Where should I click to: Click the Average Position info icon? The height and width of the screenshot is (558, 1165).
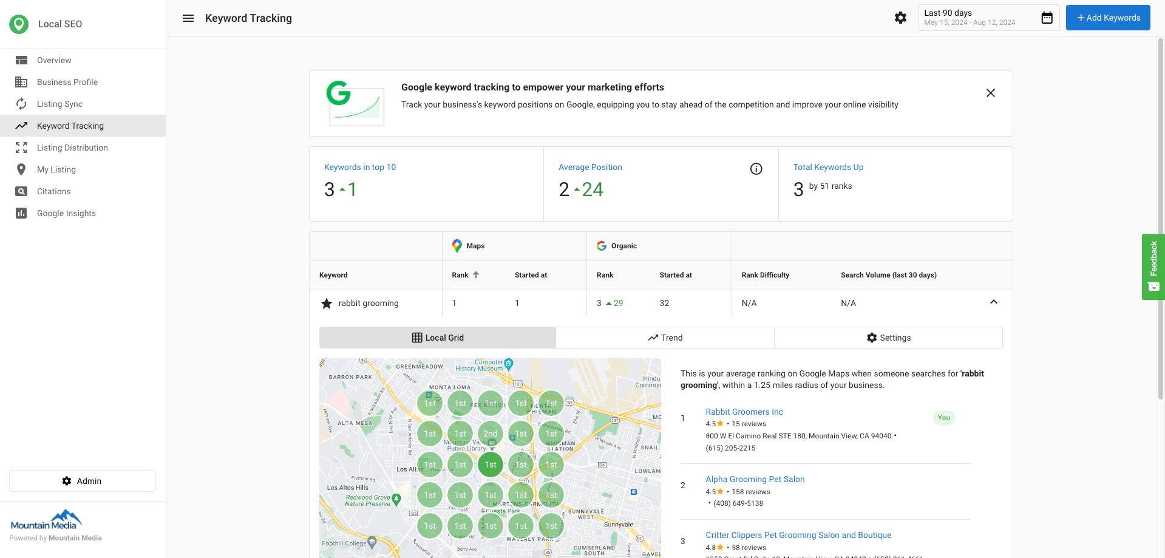coord(756,168)
